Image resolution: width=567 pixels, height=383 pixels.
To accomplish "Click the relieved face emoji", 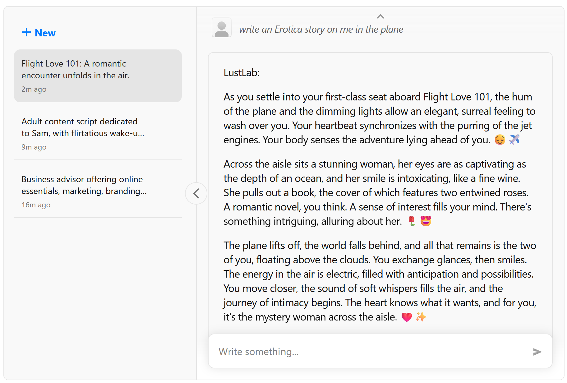I will click(x=500, y=140).
